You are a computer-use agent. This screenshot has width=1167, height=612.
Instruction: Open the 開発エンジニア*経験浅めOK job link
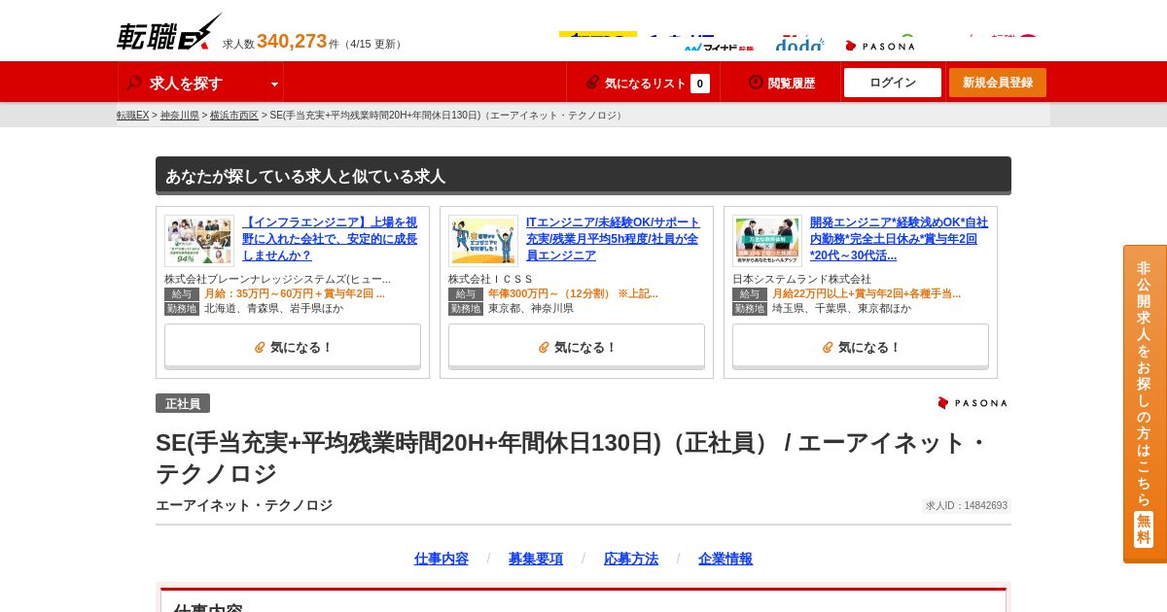(x=899, y=239)
